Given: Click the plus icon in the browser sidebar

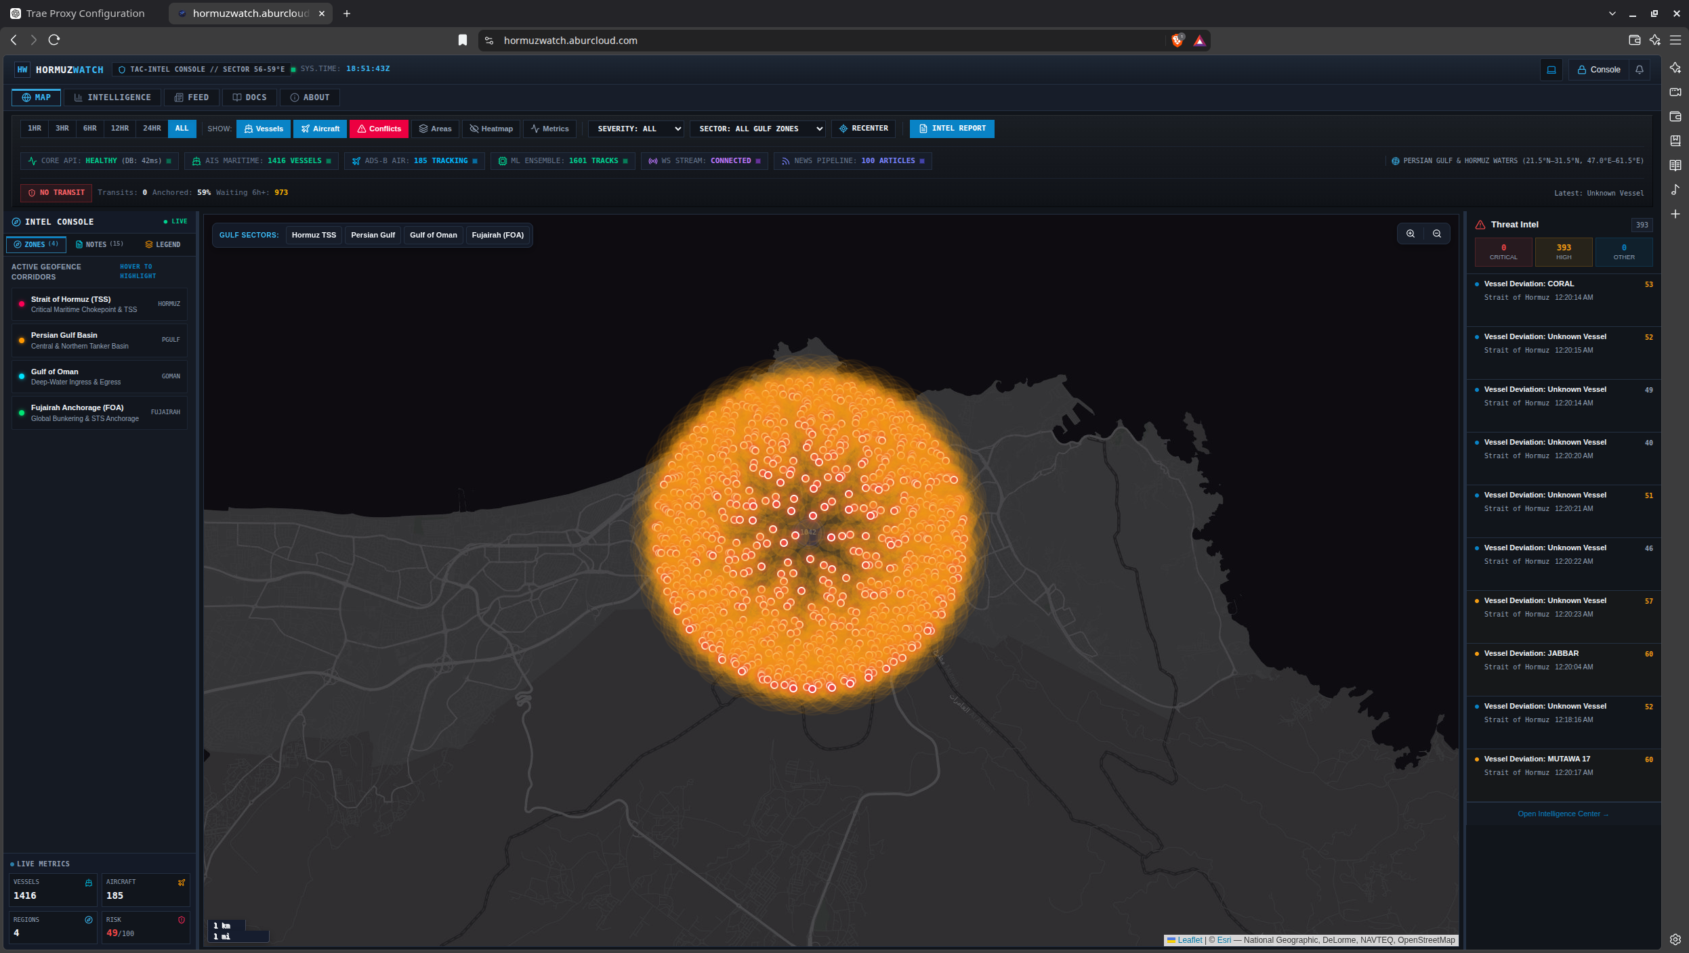Looking at the screenshot, I should [x=1675, y=214].
